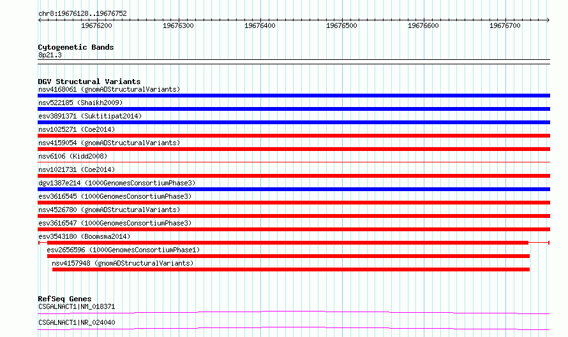This screenshot has width=568, height=337.
Task: Click magenta transcript line of NR_024040
Action: click(294, 328)
